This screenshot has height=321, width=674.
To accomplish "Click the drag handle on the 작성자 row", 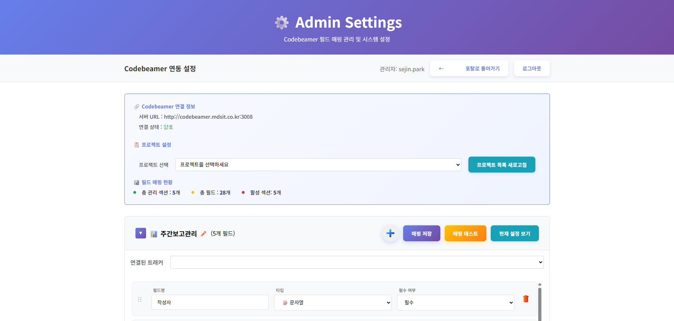I will pos(140,299).
